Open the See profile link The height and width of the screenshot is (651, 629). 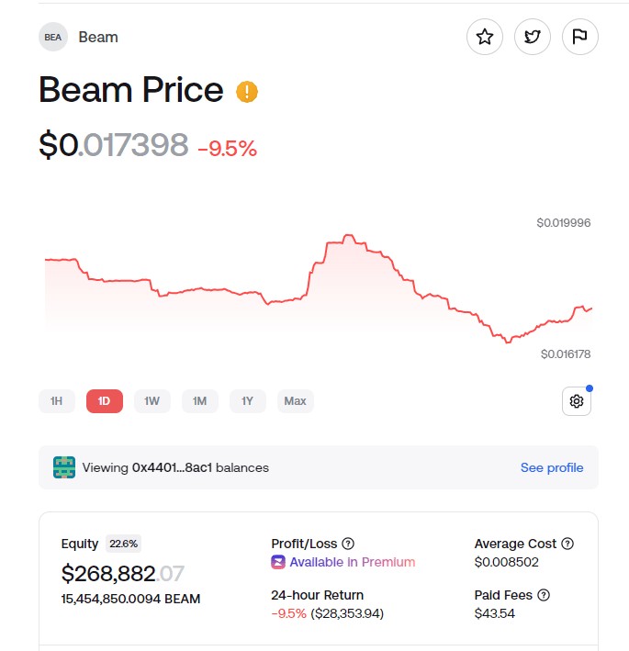(x=551, y=467)
